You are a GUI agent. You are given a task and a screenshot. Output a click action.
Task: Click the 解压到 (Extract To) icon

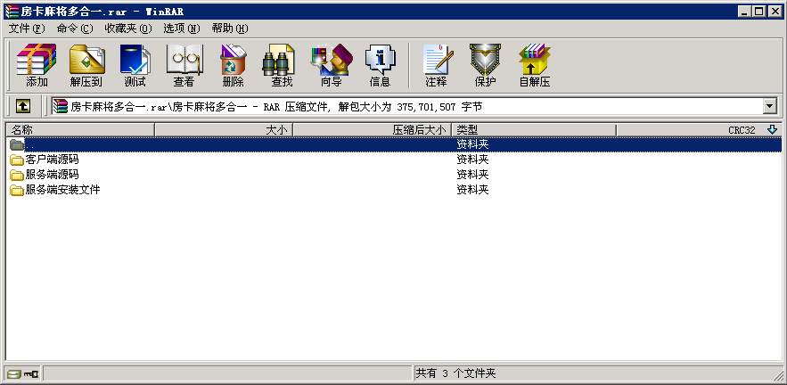pyautogui.click(x=86, y=65)
